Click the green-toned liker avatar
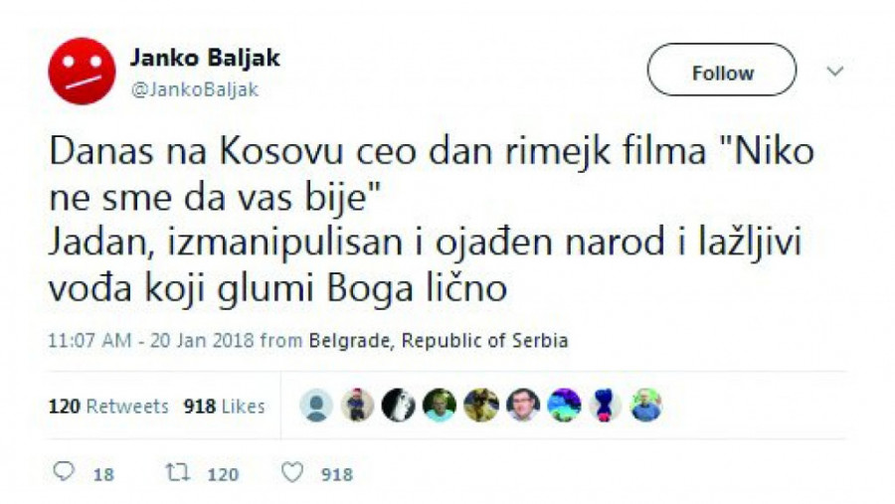Viewport: 895px width, 504px height. (x=440, y=406)
